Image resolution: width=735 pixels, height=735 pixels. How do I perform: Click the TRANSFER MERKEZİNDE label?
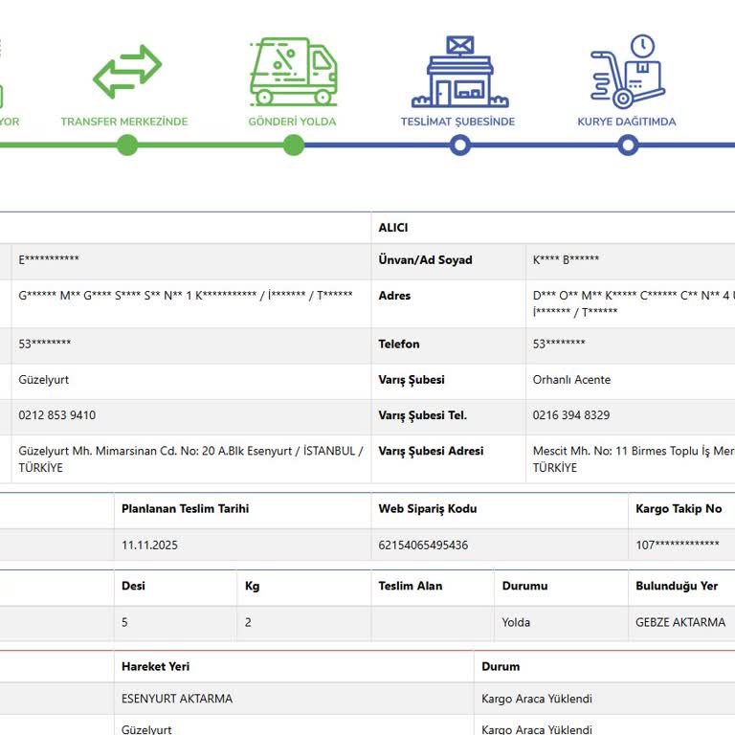[124, 122]
